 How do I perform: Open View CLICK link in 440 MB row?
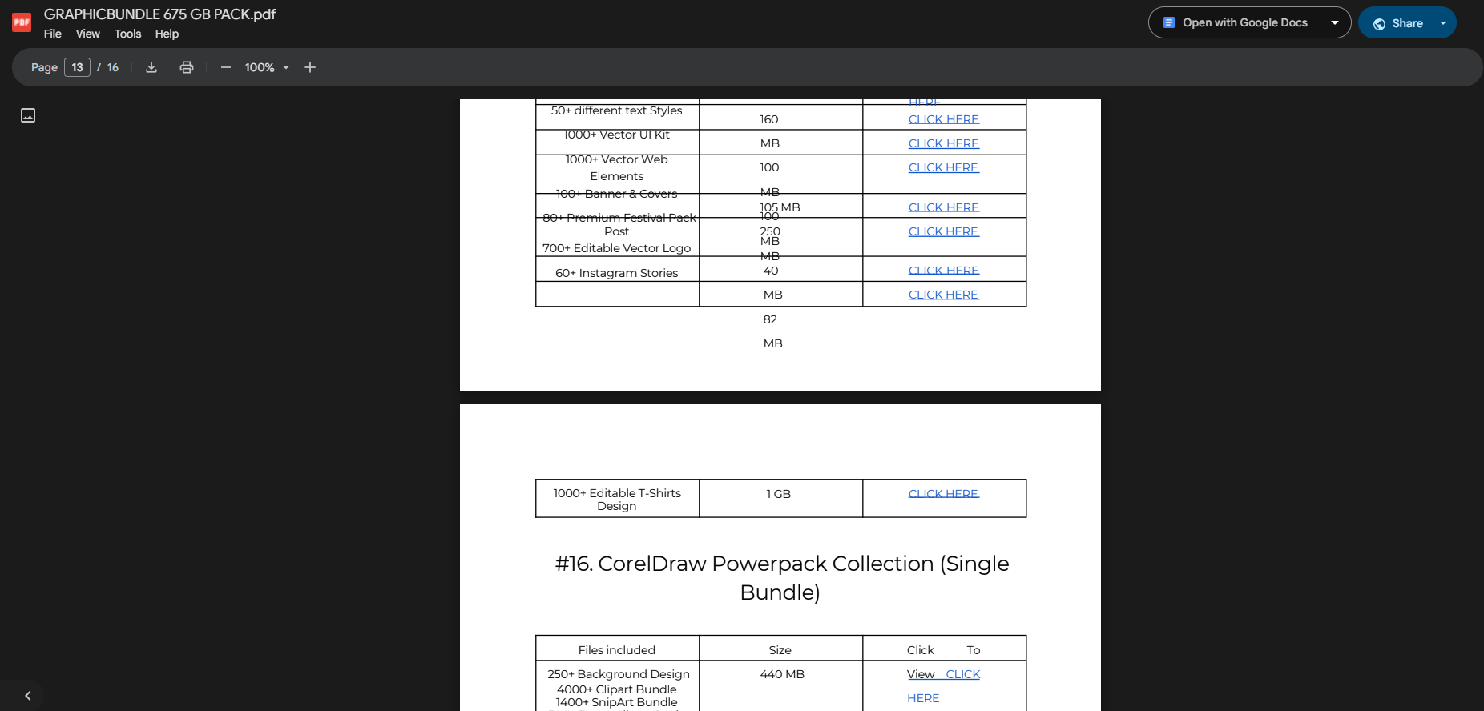943,674
